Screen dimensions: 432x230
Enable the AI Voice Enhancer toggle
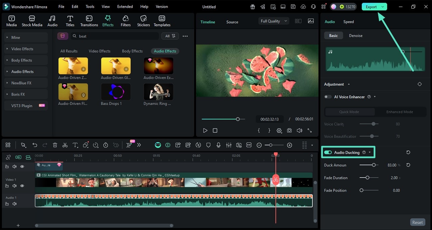328,97
